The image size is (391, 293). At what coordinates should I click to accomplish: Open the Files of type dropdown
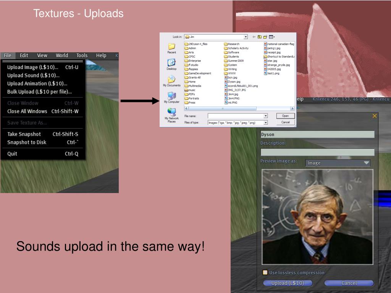[266, 122]
